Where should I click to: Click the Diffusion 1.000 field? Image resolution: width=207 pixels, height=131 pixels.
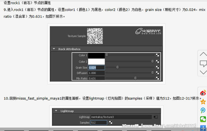[96, 73]
